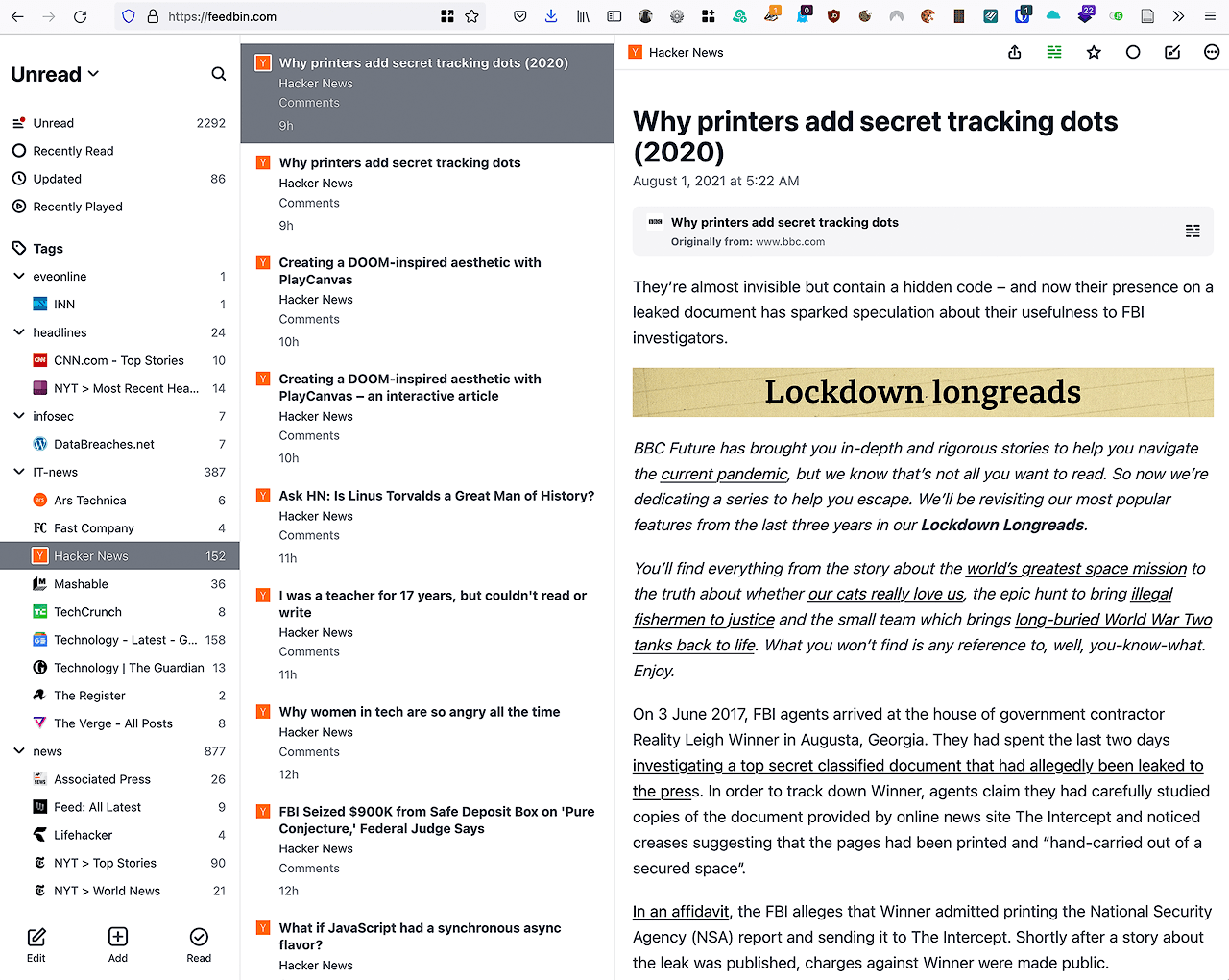1229x980 pixels.
Task: Collapse the headlines tag
Action: pyautogui.click(x=19, y=332)
